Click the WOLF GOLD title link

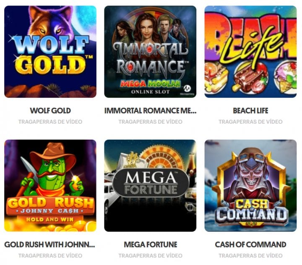tap(50, 111)
